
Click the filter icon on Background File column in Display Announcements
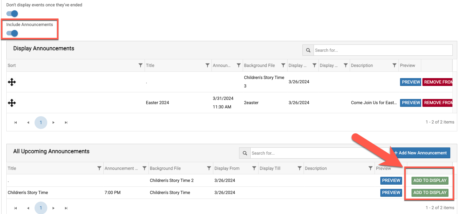[x=283, y=65]
